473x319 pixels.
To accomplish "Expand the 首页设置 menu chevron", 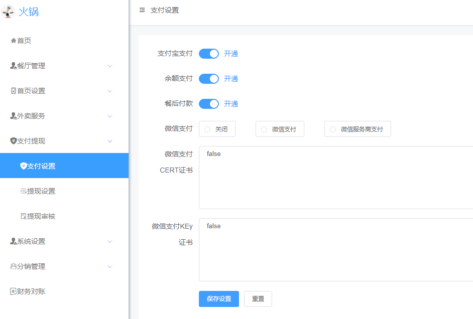I will click(110, 91).
